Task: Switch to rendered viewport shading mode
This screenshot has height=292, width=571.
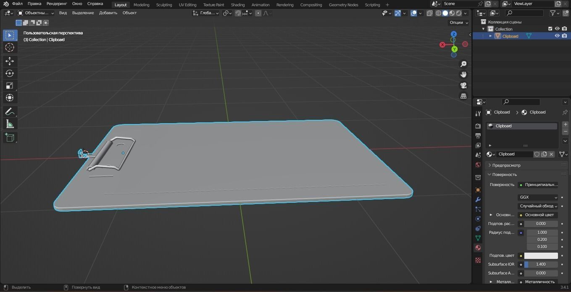Action: [x=458, y=13]
